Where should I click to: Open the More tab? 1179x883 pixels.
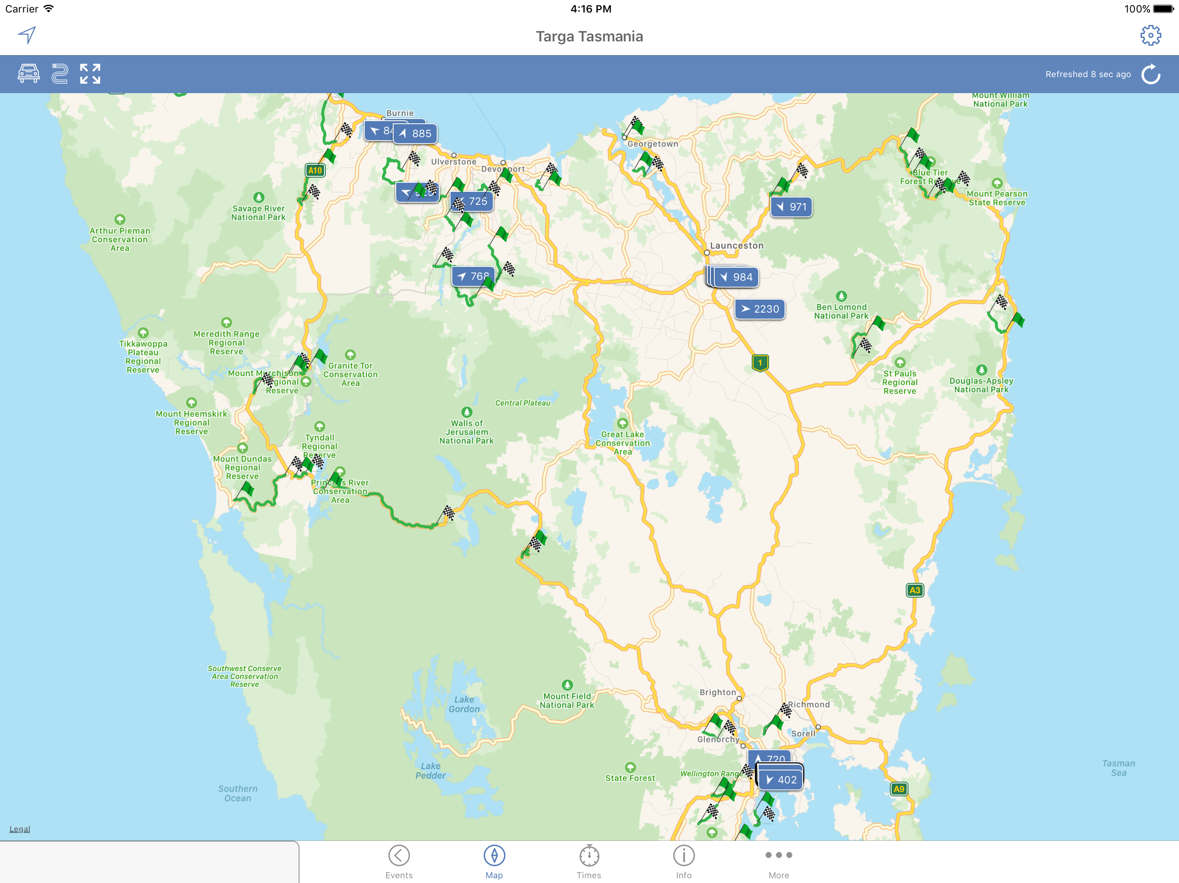click(x=778, y=862)
